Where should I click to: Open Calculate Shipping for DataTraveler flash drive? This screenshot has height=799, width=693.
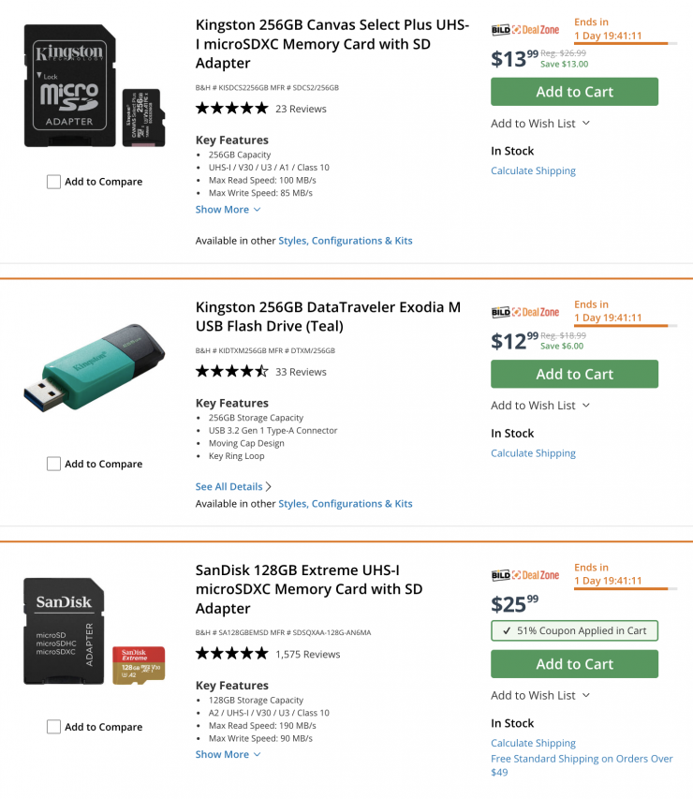pos(533,453)
